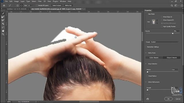
Task: Collapse the Refine Mode section
Action: [146, 53]
